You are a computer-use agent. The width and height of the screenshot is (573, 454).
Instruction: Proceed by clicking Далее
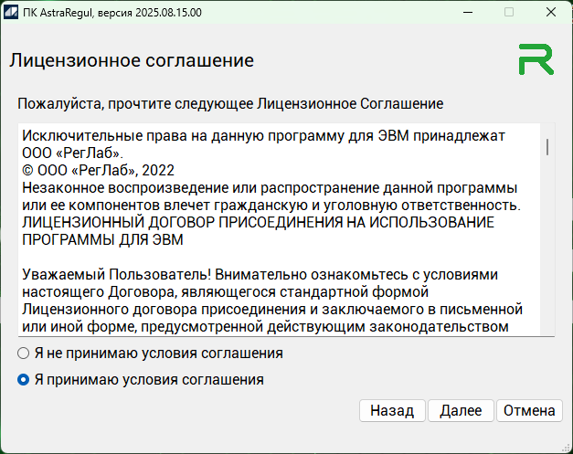pyautogui.click(x=461, y=411)
